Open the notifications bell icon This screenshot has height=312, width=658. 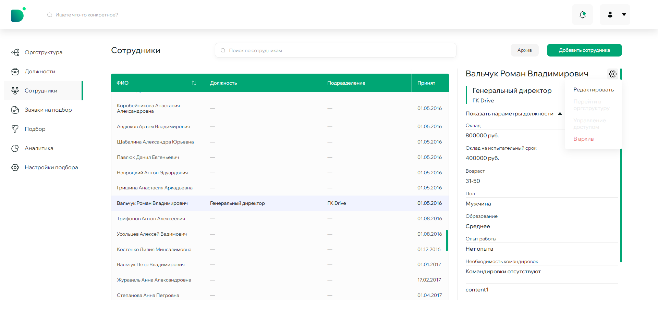582,15
